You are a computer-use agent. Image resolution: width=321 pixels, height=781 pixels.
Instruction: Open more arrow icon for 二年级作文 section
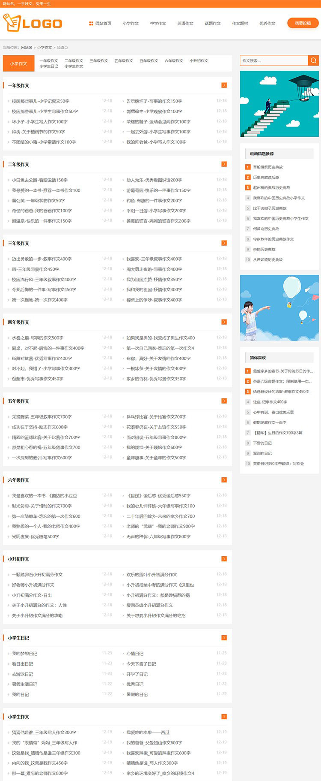[224, 164]
